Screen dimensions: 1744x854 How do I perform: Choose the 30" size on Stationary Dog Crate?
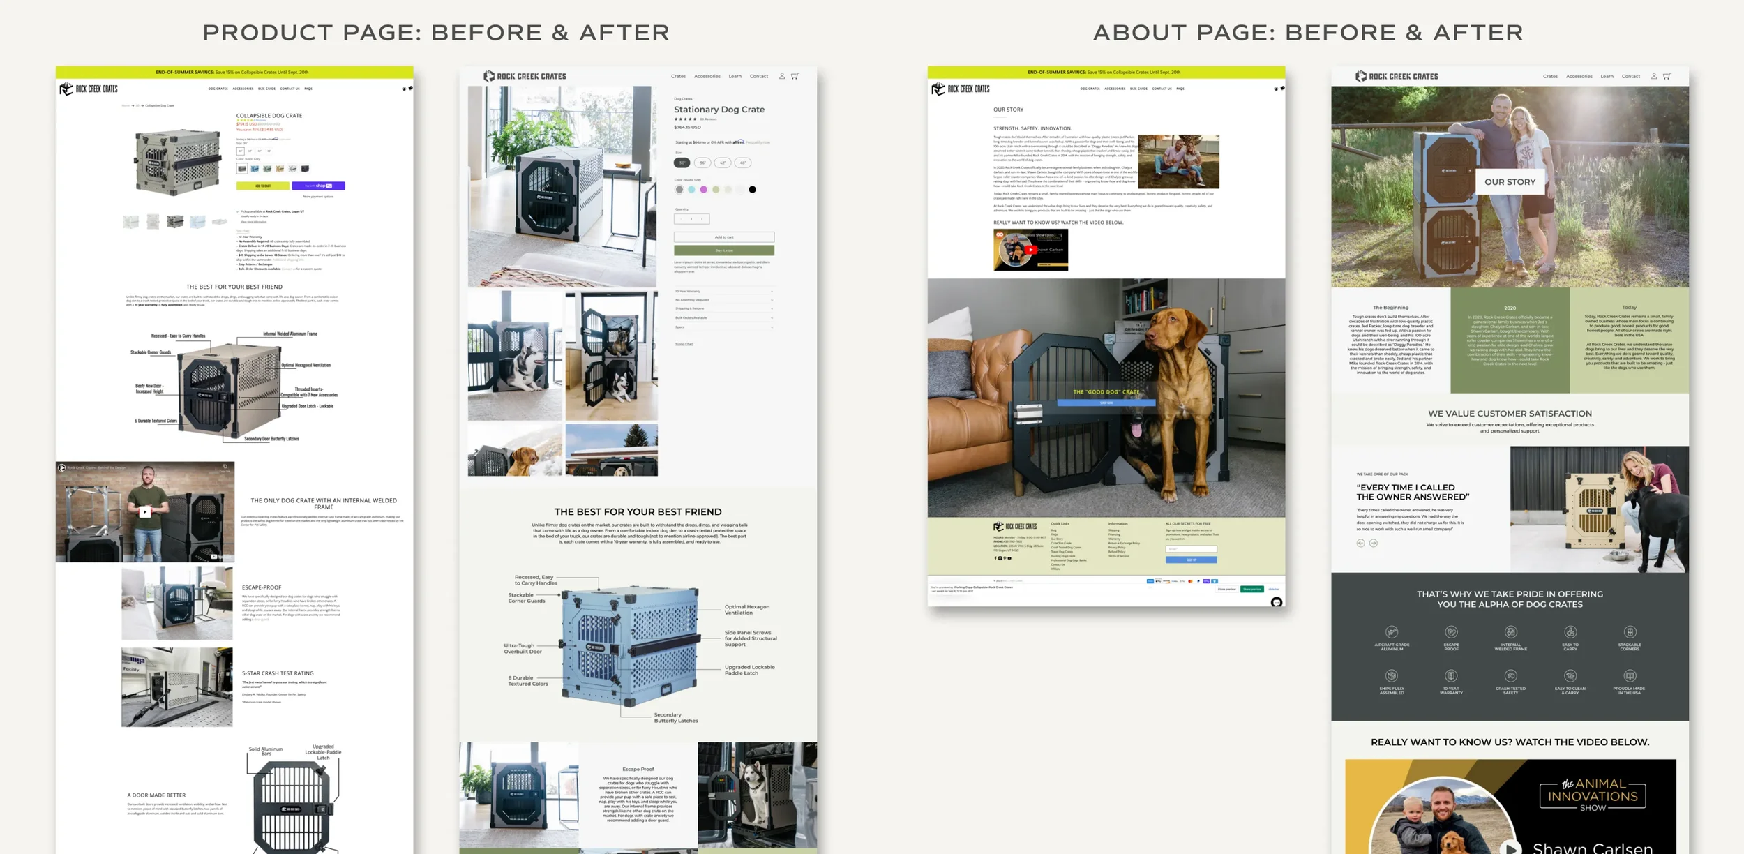(682, 163)
